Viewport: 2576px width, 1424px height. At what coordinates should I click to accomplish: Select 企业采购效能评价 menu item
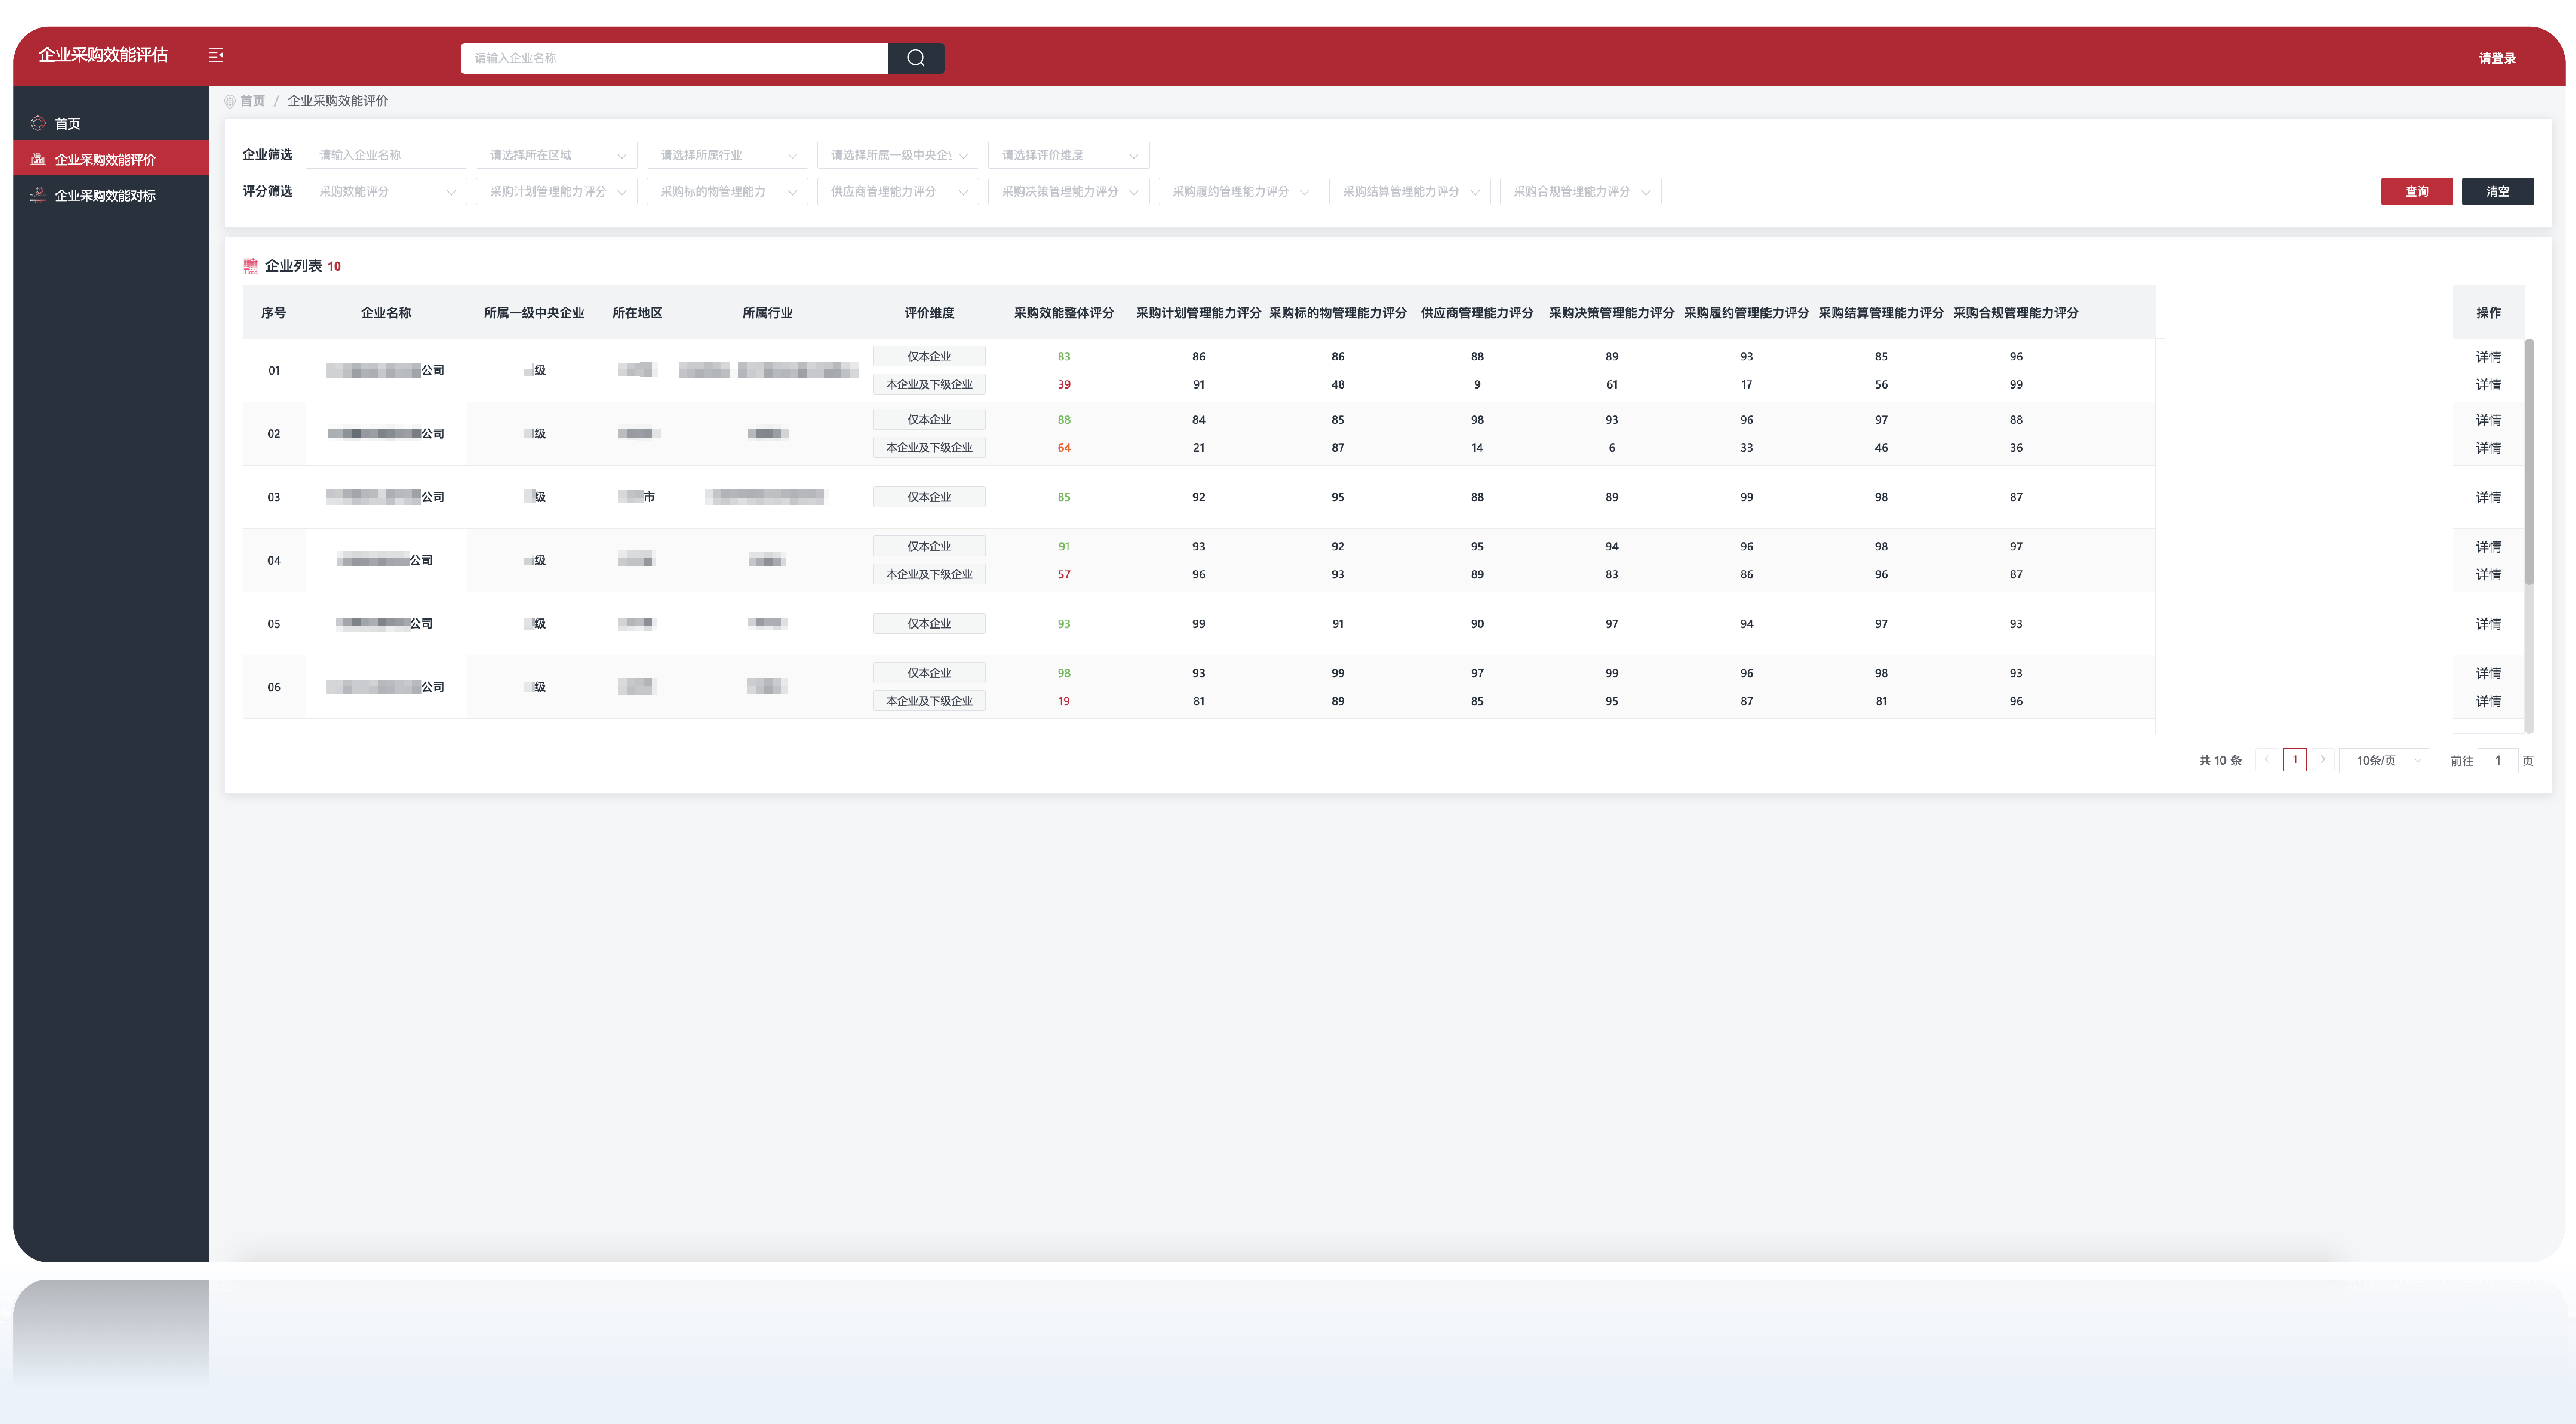click(x=111, y=159)
